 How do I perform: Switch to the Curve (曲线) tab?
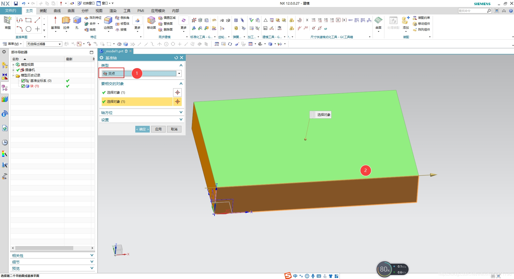[57, 11]
